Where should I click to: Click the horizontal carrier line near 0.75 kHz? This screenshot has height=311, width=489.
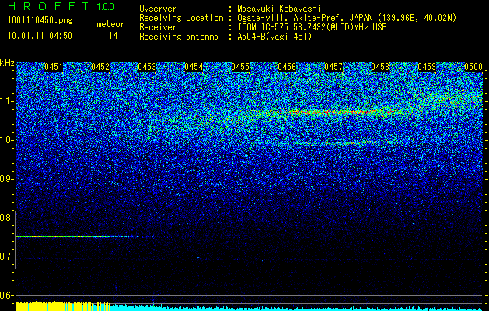pos(92,236)
